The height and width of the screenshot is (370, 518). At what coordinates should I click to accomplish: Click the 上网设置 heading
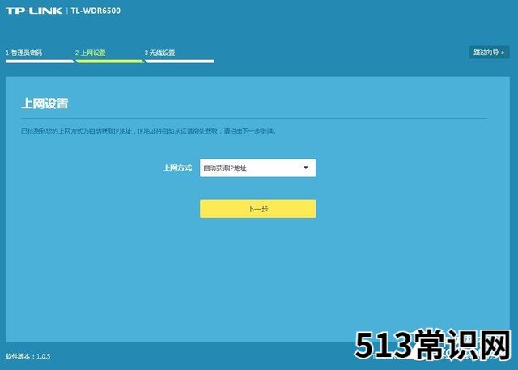pos(45,104)
